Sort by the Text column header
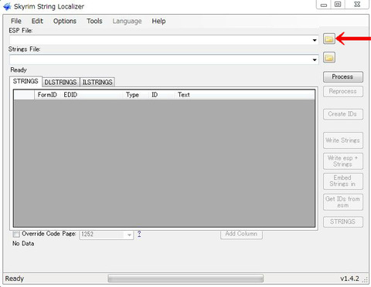371x287 pixels. (245, 95)
